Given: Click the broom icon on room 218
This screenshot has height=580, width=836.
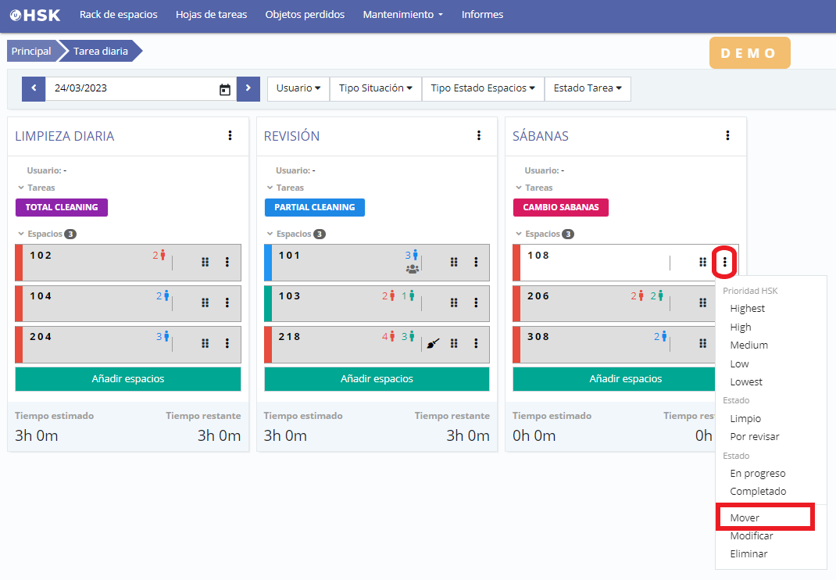Looking at the screenshot, I should (434, 343).
